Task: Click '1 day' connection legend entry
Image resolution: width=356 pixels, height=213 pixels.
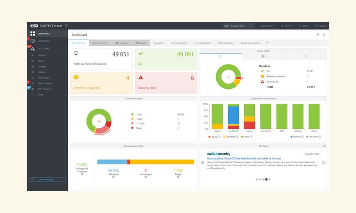Action: click(x=139, y=115)
